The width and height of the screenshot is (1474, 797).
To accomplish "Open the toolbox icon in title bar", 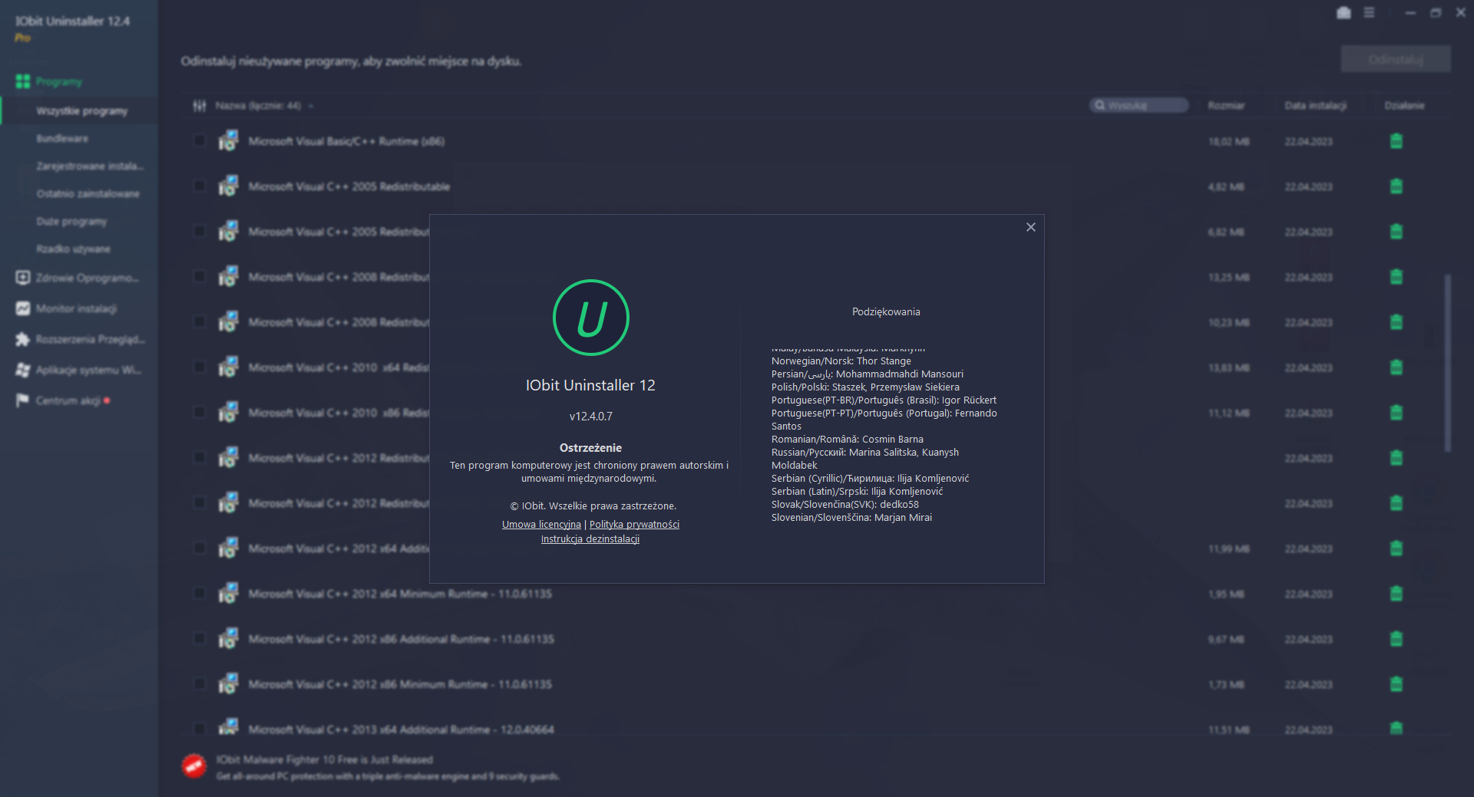I will click(x=1343, y=13).
